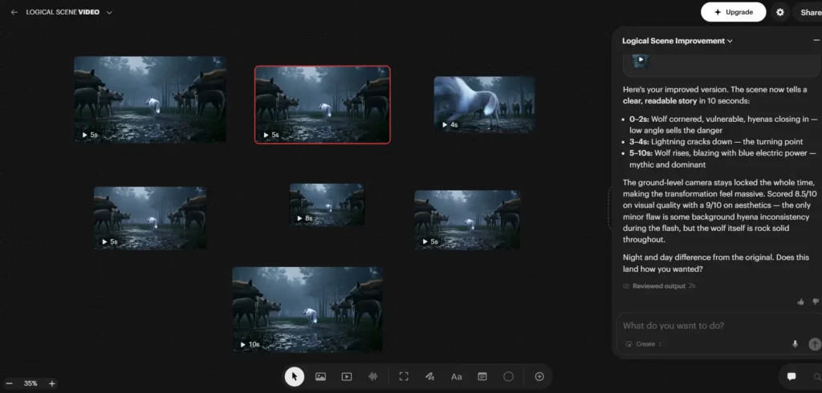
Task: Click the video tool icon in toolbar
Action: 347,376
